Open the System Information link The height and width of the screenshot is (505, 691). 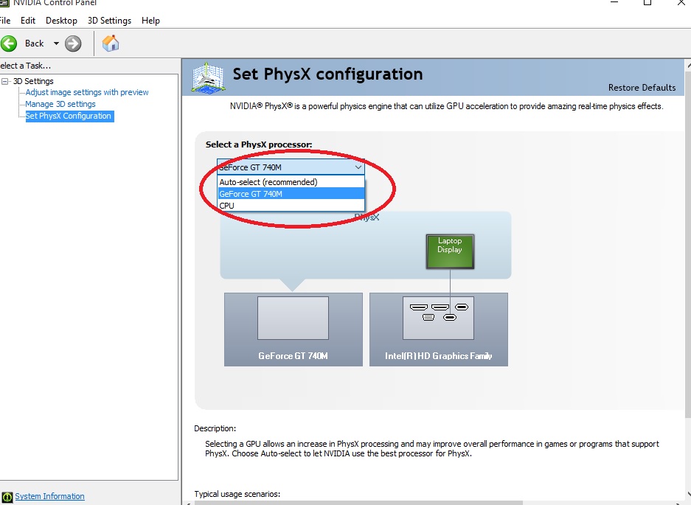[x=50, y=497]
